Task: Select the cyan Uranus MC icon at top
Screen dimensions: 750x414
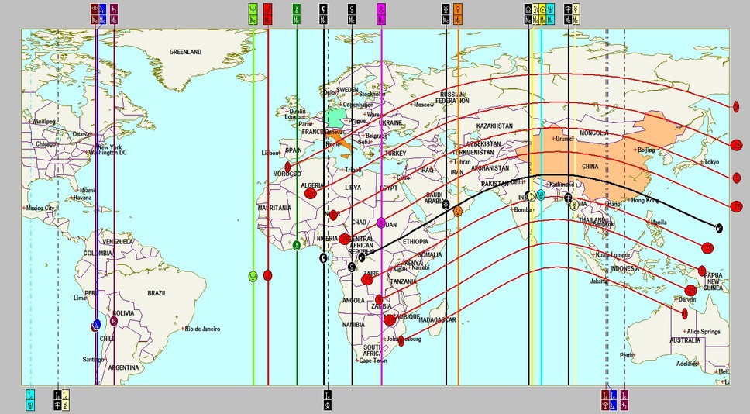Action: [x=549, y=12]
